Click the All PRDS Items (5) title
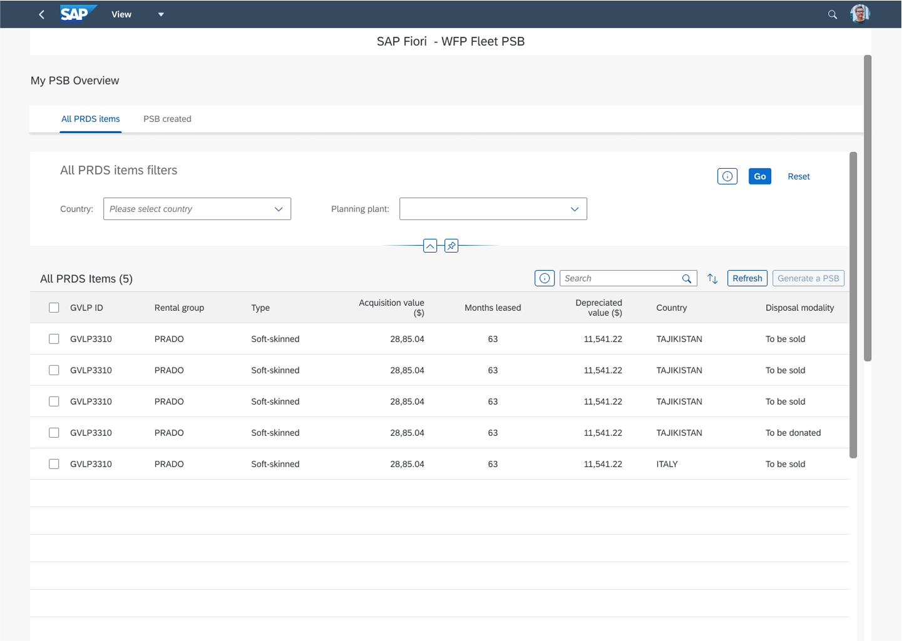902x641 pixels. coord(86,279)
